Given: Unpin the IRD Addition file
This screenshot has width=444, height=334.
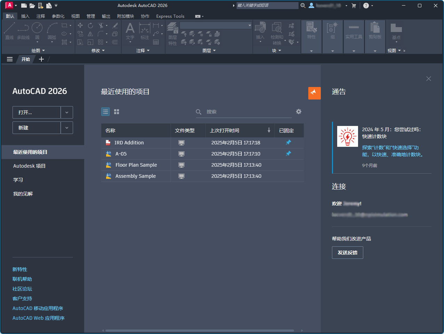Looking at the screenshot, I should (x=288, y=142).
